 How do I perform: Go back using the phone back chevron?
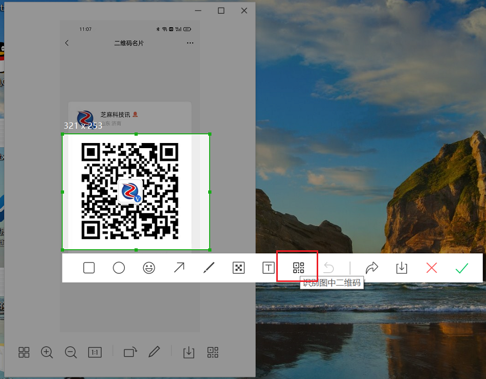(x=67, y=43)
